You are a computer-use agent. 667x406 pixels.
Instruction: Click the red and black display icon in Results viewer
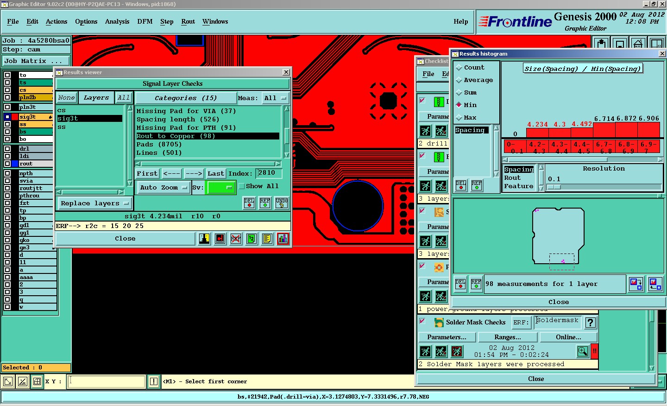(220, 239)
